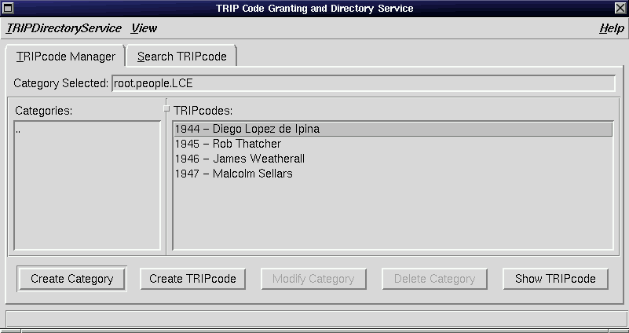Click the split pane divider handle
This screenshot has width=629, height=333.
click(166, 108)
